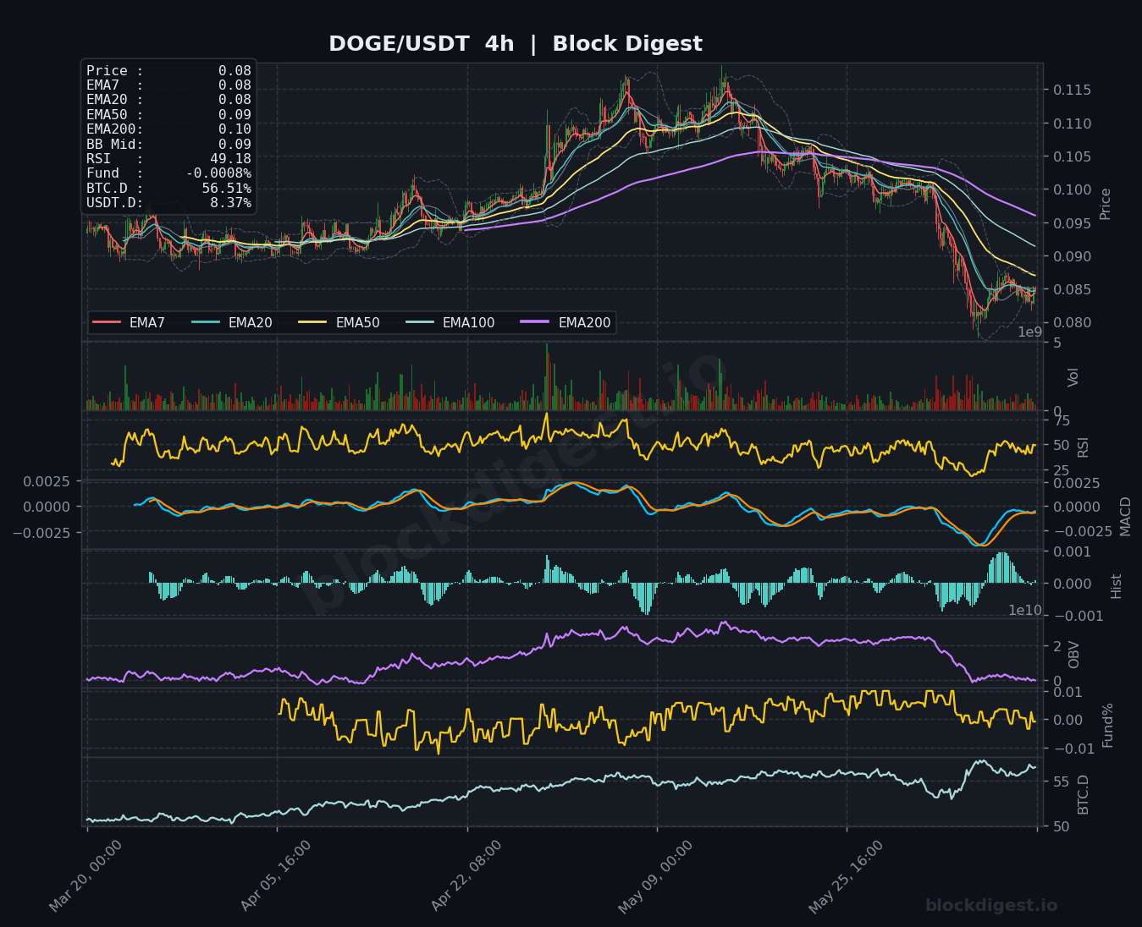Select the EMA50 legend entry
The height and width of the screenshot is (927, 1142).
339,322
